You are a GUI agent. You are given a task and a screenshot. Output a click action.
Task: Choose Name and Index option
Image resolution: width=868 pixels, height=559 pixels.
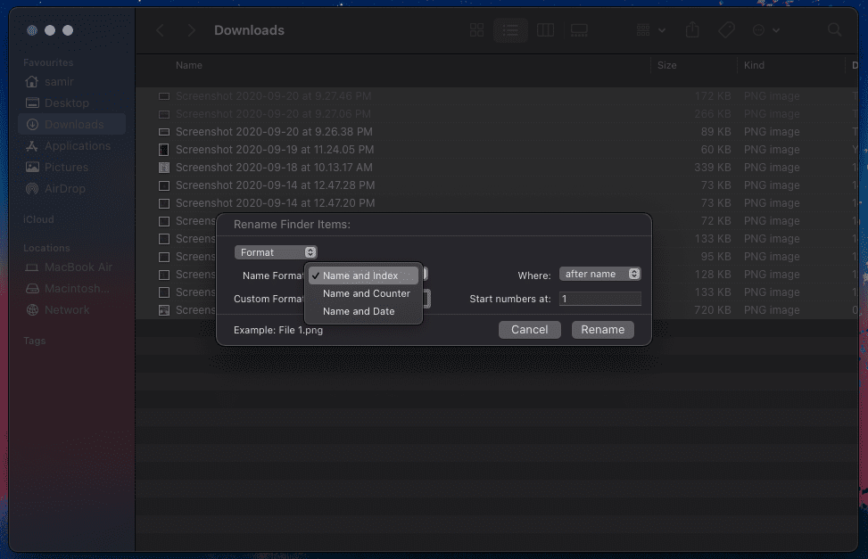(360, 275)
